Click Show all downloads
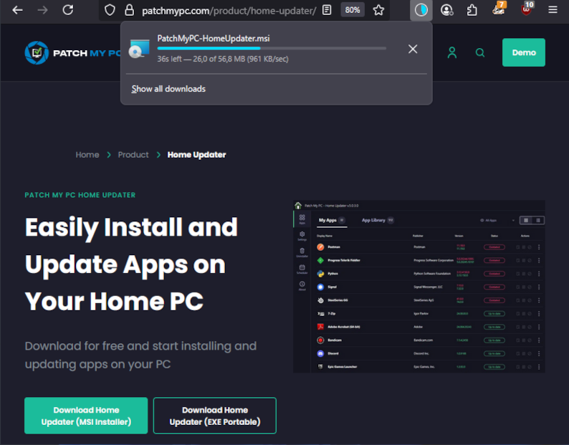 point(168,89)
